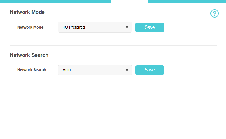
Task: Click the "Auto" selection text
Action: coord(67,70)
